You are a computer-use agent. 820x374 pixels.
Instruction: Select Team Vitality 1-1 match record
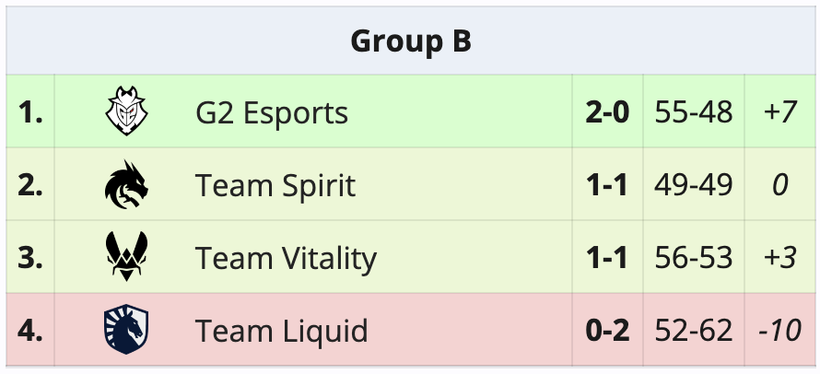coord(607,258)
